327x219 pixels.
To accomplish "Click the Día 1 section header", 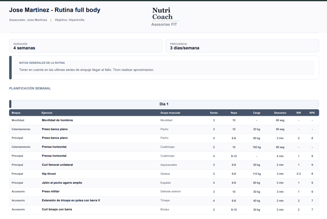I will [164, 104].
